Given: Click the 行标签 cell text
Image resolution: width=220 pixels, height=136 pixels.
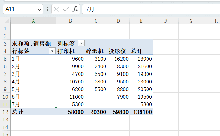Looking at the screenshot, I should point(21,51).
